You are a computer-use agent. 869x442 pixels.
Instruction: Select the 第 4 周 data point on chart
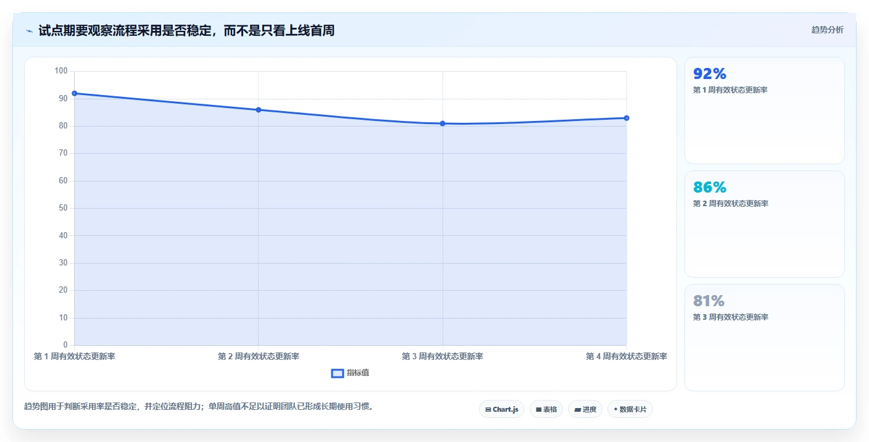point(626,118)
